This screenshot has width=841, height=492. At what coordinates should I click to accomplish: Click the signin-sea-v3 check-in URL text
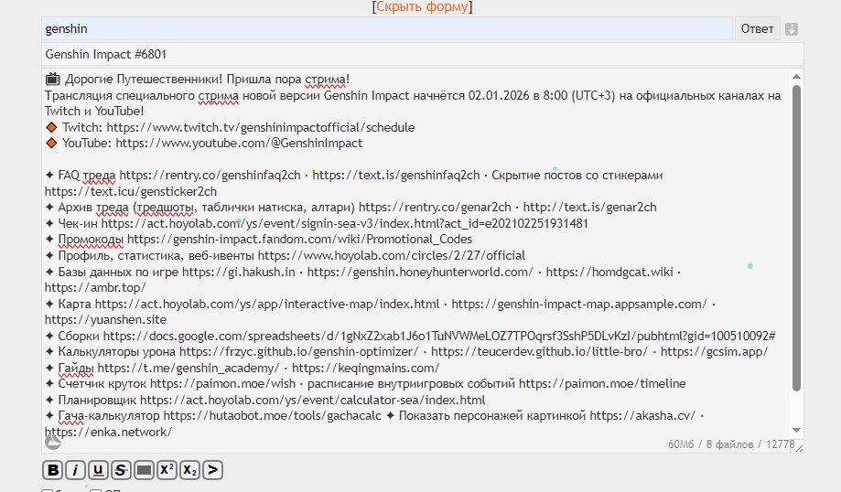[345, 223]
